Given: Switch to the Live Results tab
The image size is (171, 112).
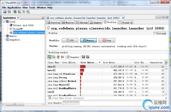Looking at the screenshot, I should click(x=55, y=103).
